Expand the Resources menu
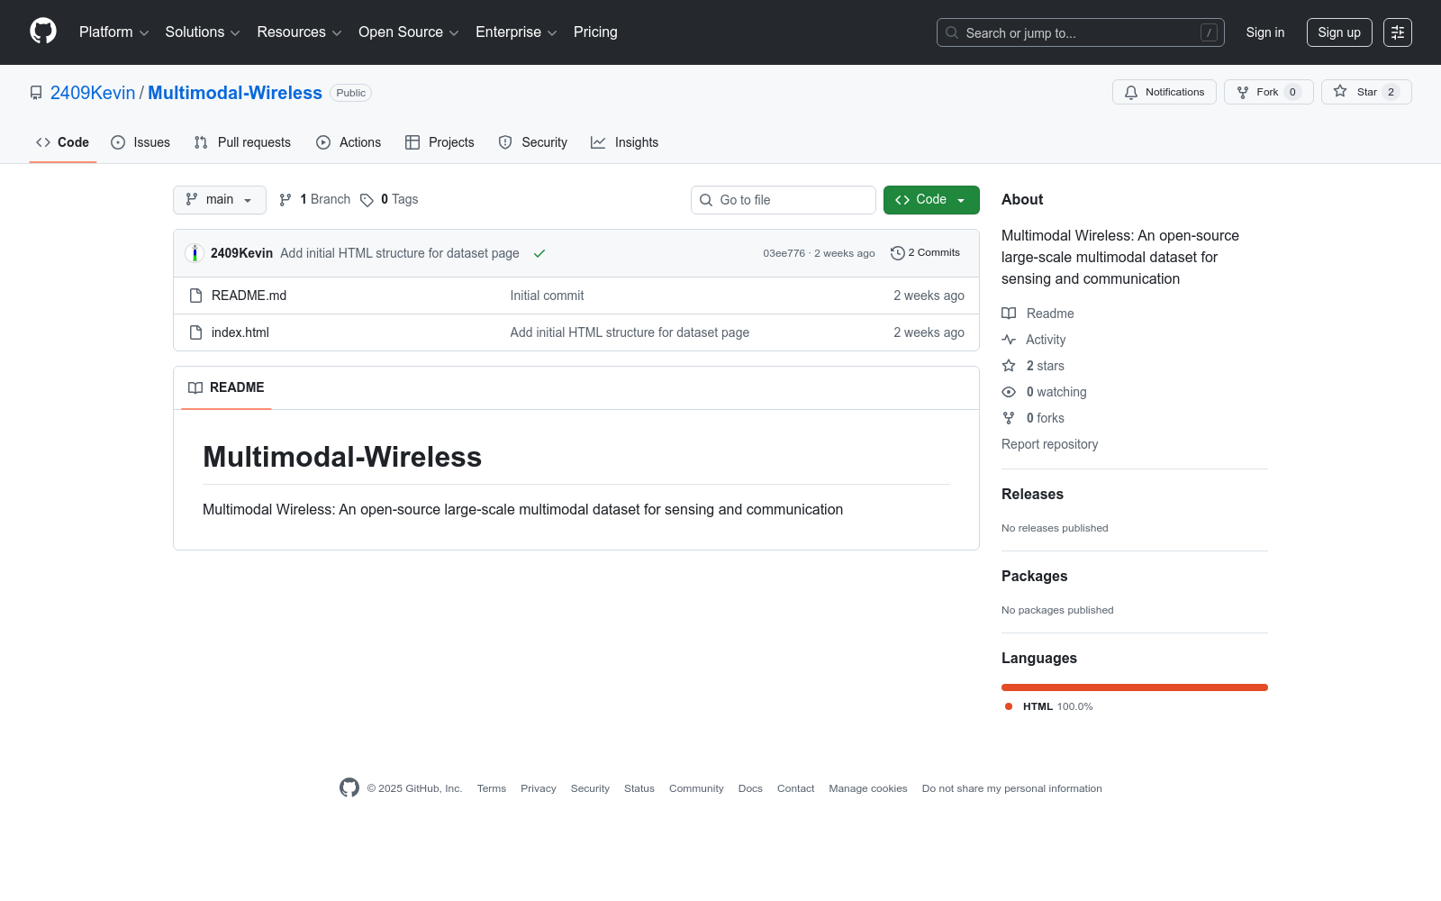1441x901 pixels. click(299, 32)
